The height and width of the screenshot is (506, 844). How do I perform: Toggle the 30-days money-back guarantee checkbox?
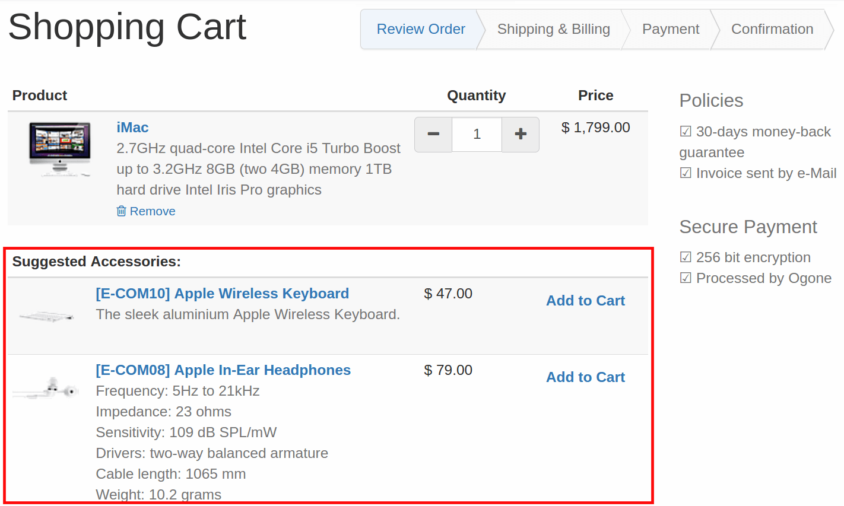point(686,131)
